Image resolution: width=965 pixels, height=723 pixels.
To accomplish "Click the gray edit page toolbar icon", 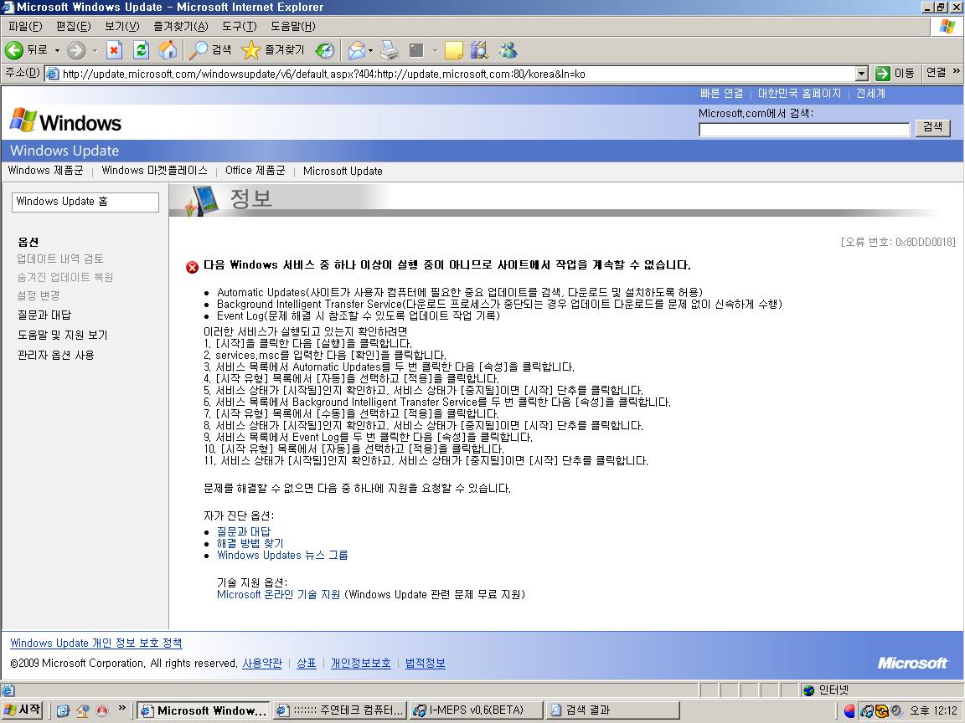I will [416, 50].
